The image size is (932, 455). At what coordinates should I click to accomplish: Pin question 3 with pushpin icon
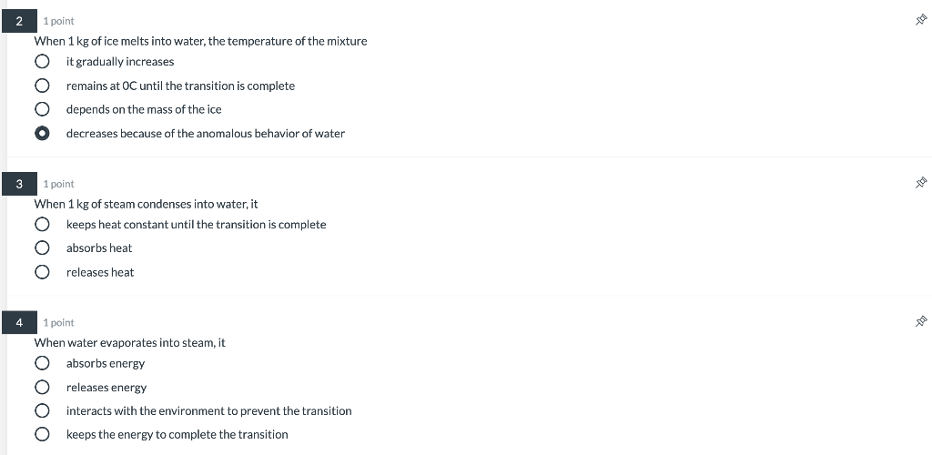tap(921, 182)
